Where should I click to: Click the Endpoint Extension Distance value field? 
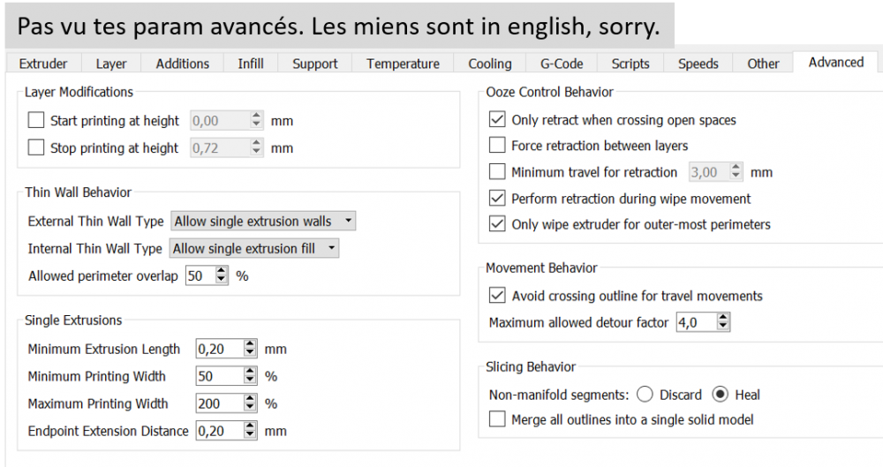(x=220, y=431)
